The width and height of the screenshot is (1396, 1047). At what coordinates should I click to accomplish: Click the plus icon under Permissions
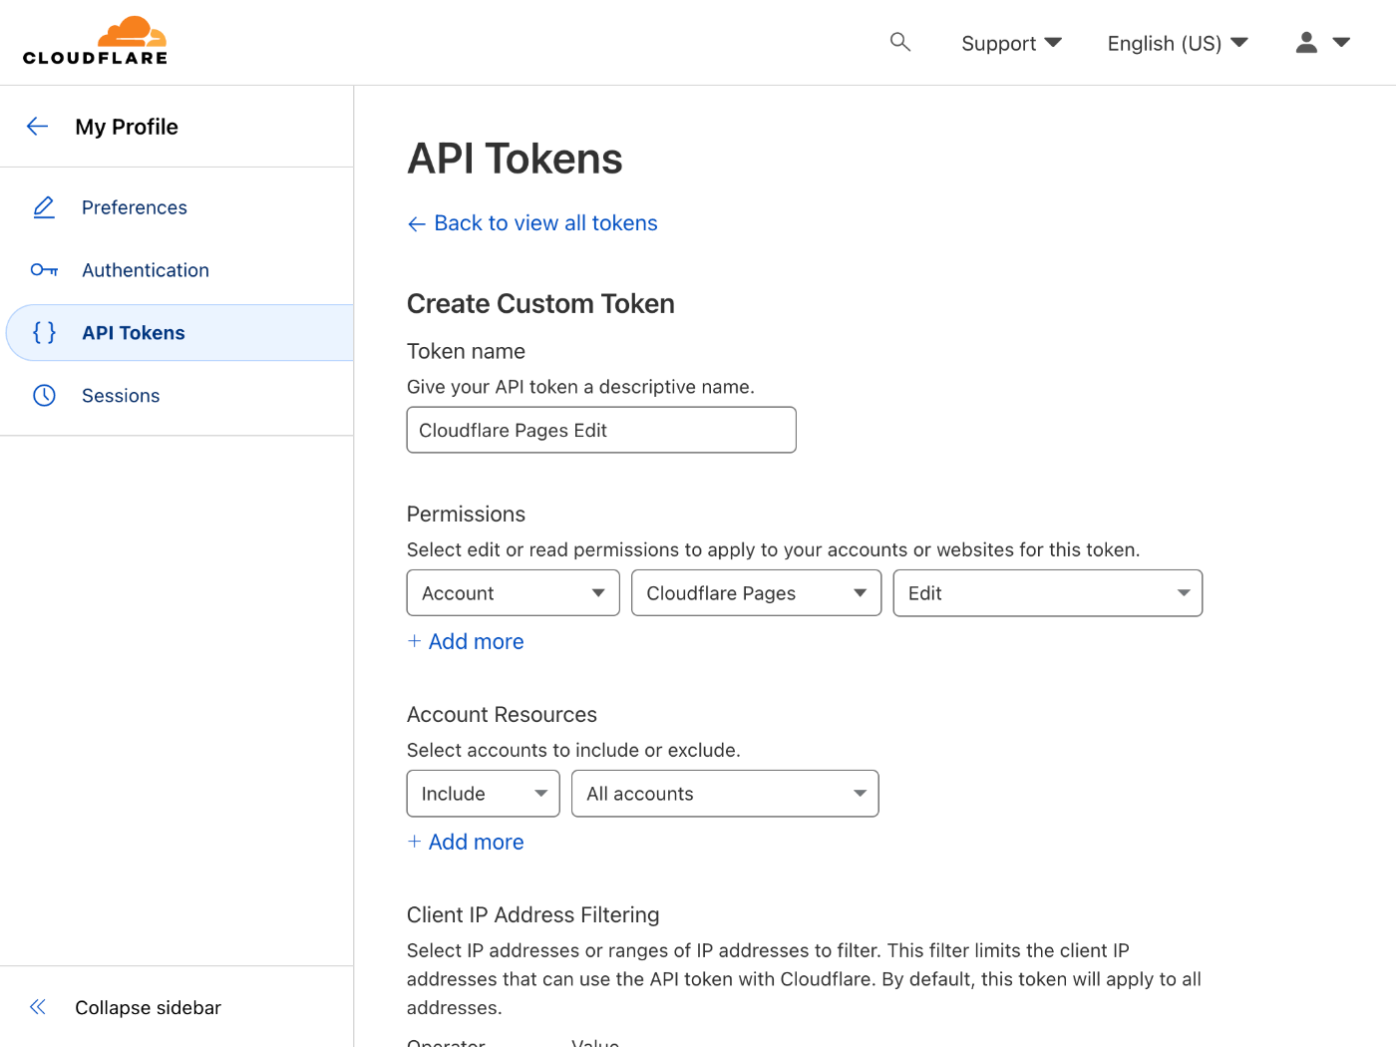point(414,641)
